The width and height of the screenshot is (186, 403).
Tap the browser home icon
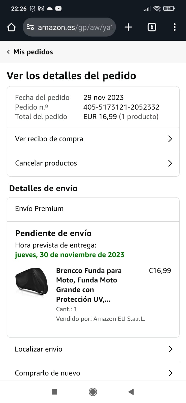[11, 27]
